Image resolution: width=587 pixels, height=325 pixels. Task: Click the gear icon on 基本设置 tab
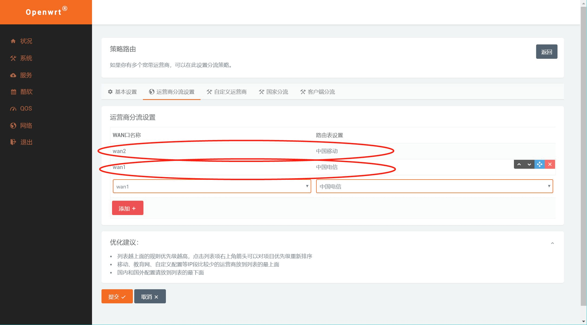pyautogui.click(x=110, y=92)
